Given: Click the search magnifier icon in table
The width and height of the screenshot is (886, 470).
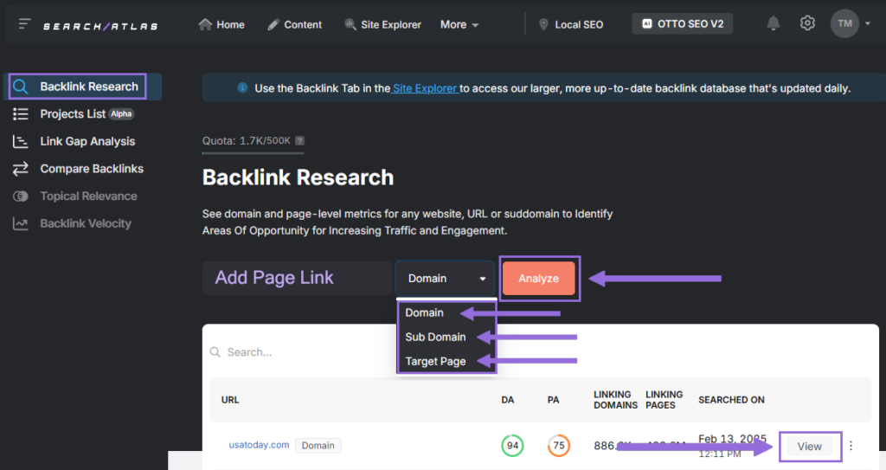Looking at the screenshot, I should coord(215,352).
